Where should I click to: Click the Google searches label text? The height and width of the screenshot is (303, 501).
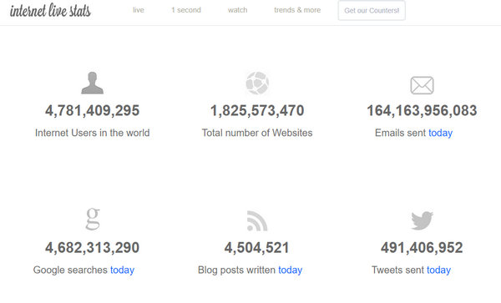[x=70, y=270]
